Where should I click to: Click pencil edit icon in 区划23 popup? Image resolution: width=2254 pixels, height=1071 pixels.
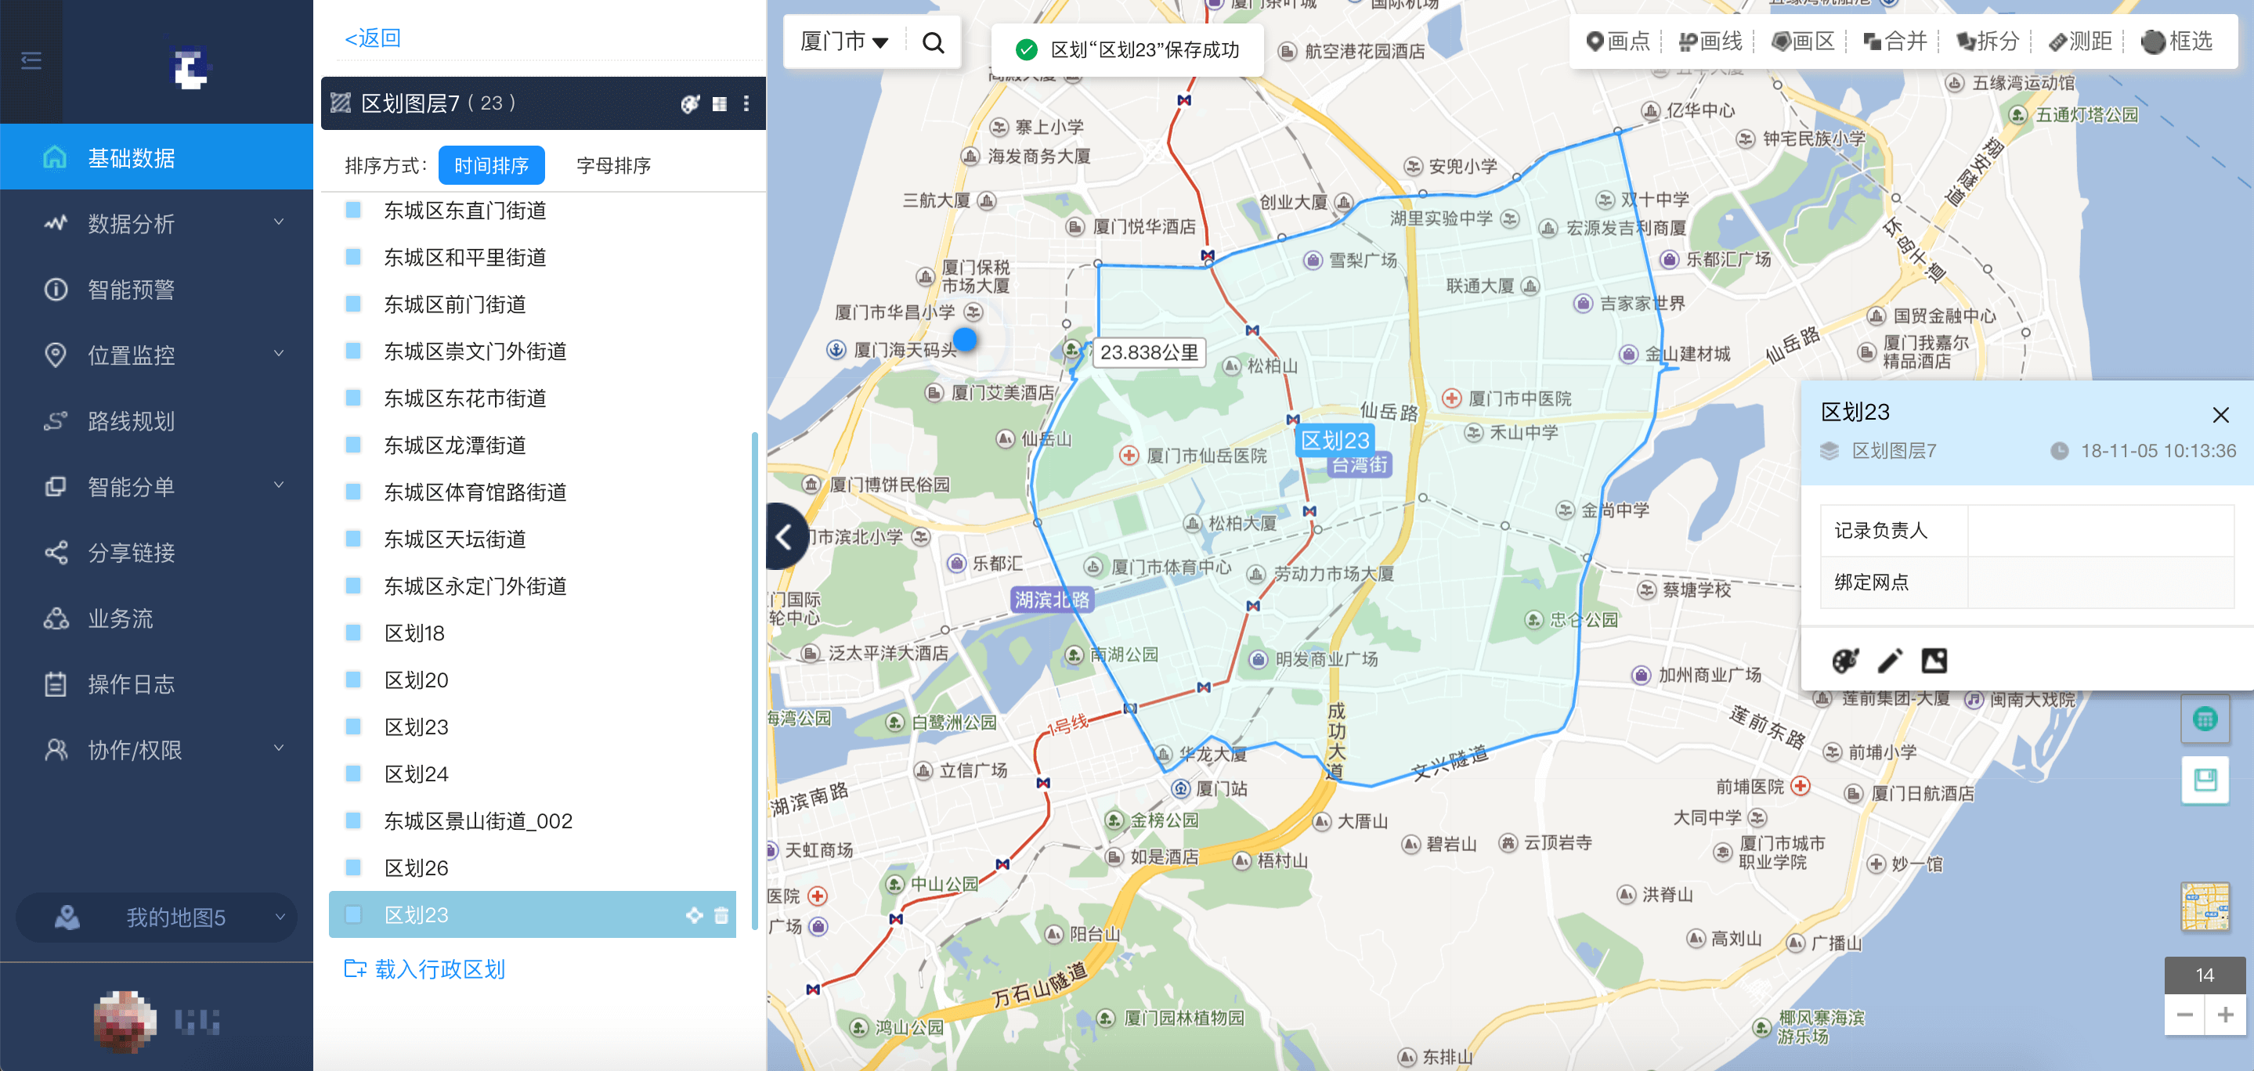(x=1890, y=661)
